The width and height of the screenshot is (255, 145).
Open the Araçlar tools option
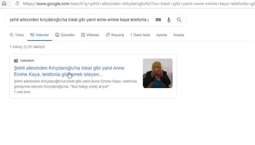click(x=179, y=35)
